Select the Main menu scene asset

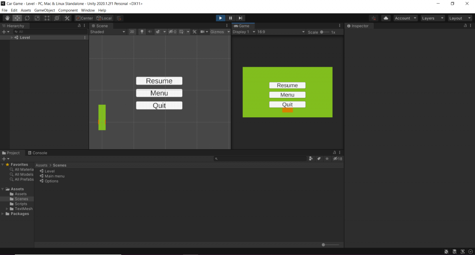point(54,176)
